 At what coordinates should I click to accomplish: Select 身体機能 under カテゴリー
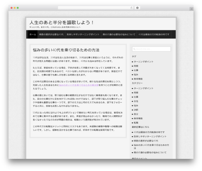click(138, 118)
